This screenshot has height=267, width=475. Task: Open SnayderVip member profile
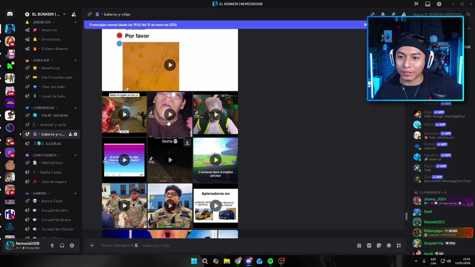click(x=442, y=243)
